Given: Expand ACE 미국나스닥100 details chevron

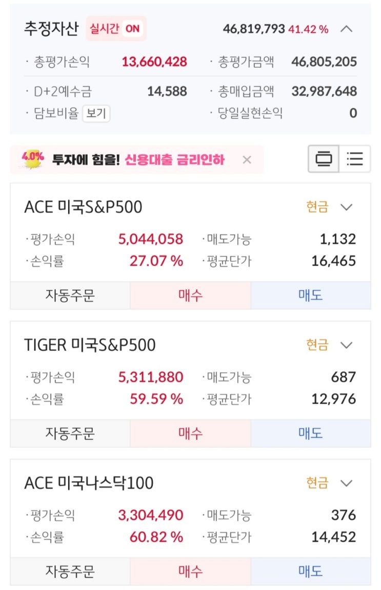Looking at the screenshot, I should [347, 483].
